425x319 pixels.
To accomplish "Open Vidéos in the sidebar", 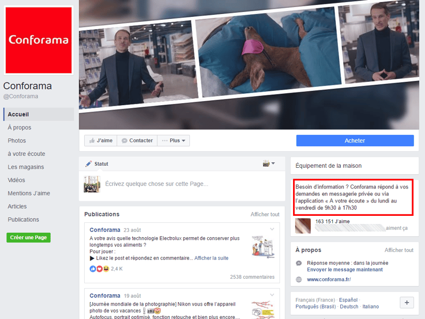I will click(x=16, y=180).
